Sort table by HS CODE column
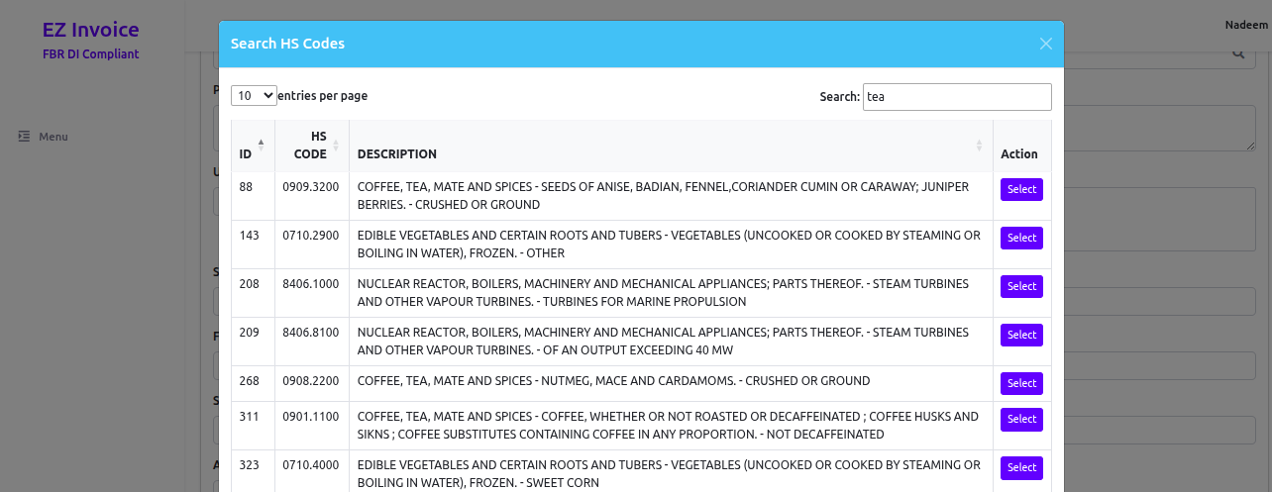 (x=312, y=147)
